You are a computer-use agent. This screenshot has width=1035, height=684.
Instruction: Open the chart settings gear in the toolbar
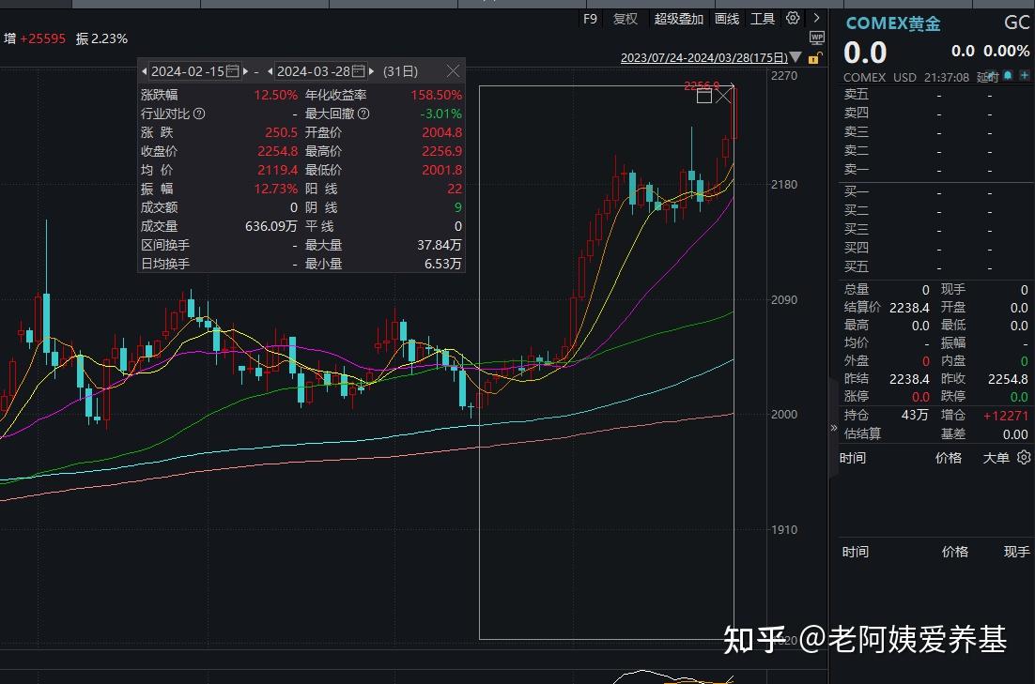pyautogui.click(x=792, y=18)
